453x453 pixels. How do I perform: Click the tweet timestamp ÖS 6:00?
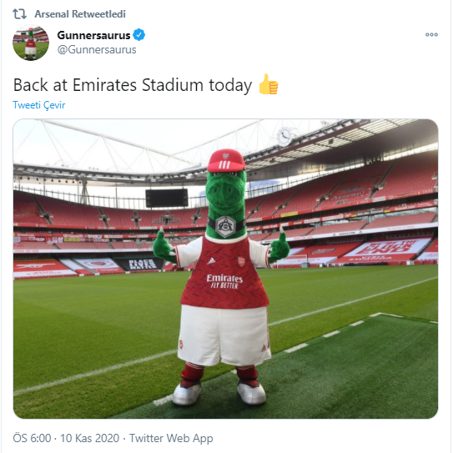coord(32,438)
